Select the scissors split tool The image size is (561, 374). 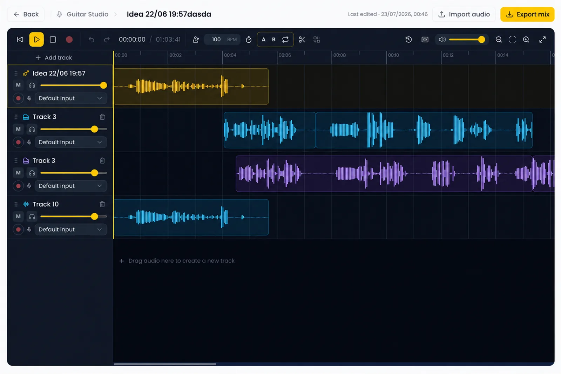(302, 40)
